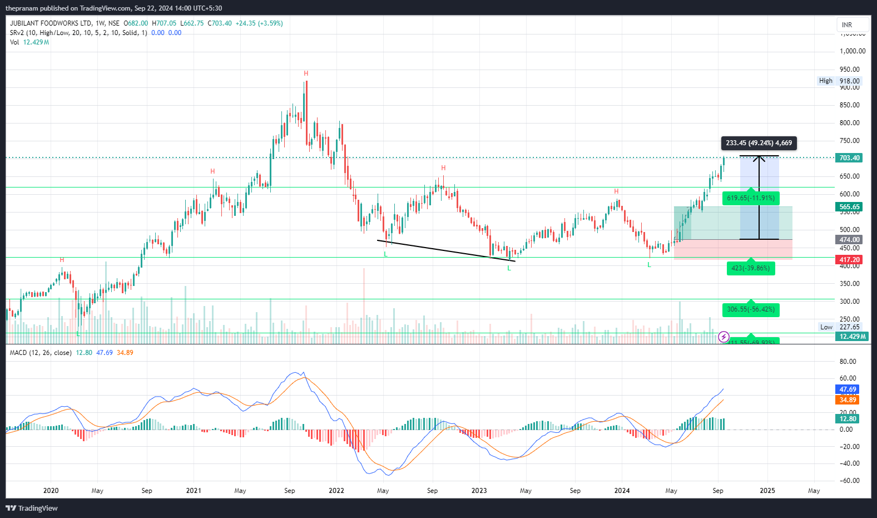Viewport: 877px width, 518px height.
Task: Click the 306.55(-56.42%) green level label
Action: click(x=751, y=309)
